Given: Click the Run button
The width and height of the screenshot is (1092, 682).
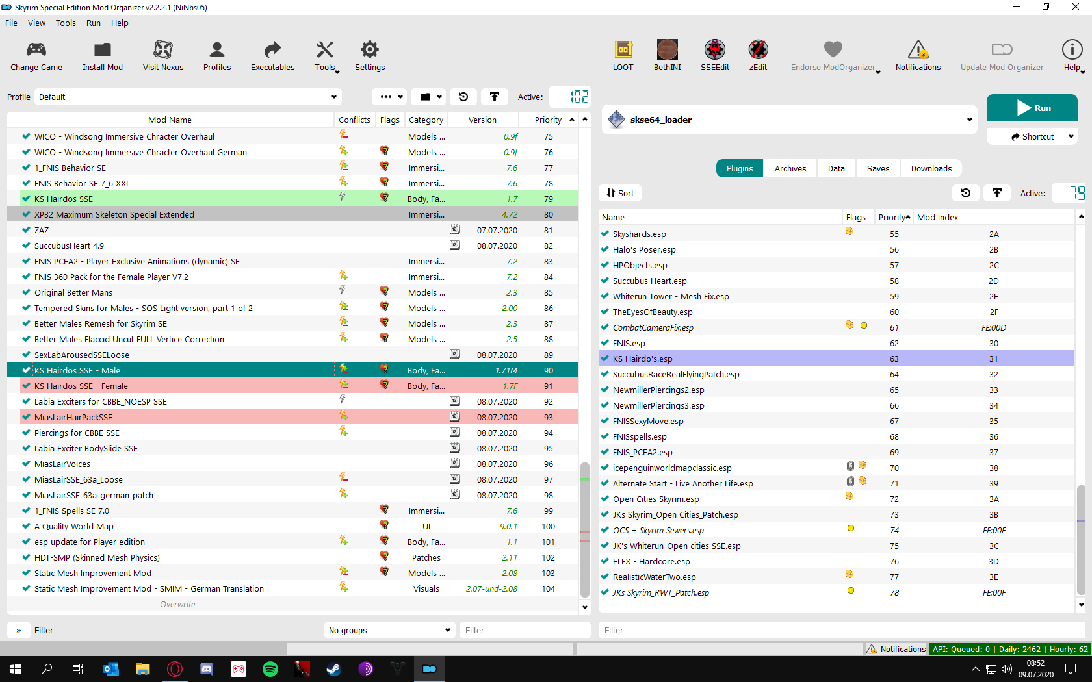Looking at the screenshot, I should [x=1032, y=108].
